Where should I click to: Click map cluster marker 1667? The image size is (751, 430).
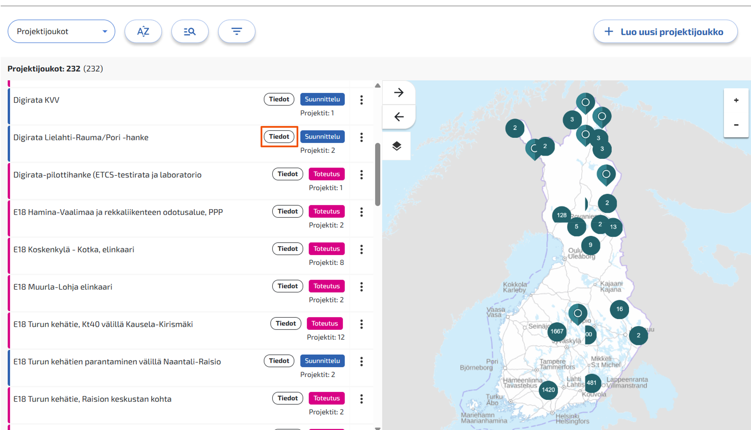coord(557,331)
